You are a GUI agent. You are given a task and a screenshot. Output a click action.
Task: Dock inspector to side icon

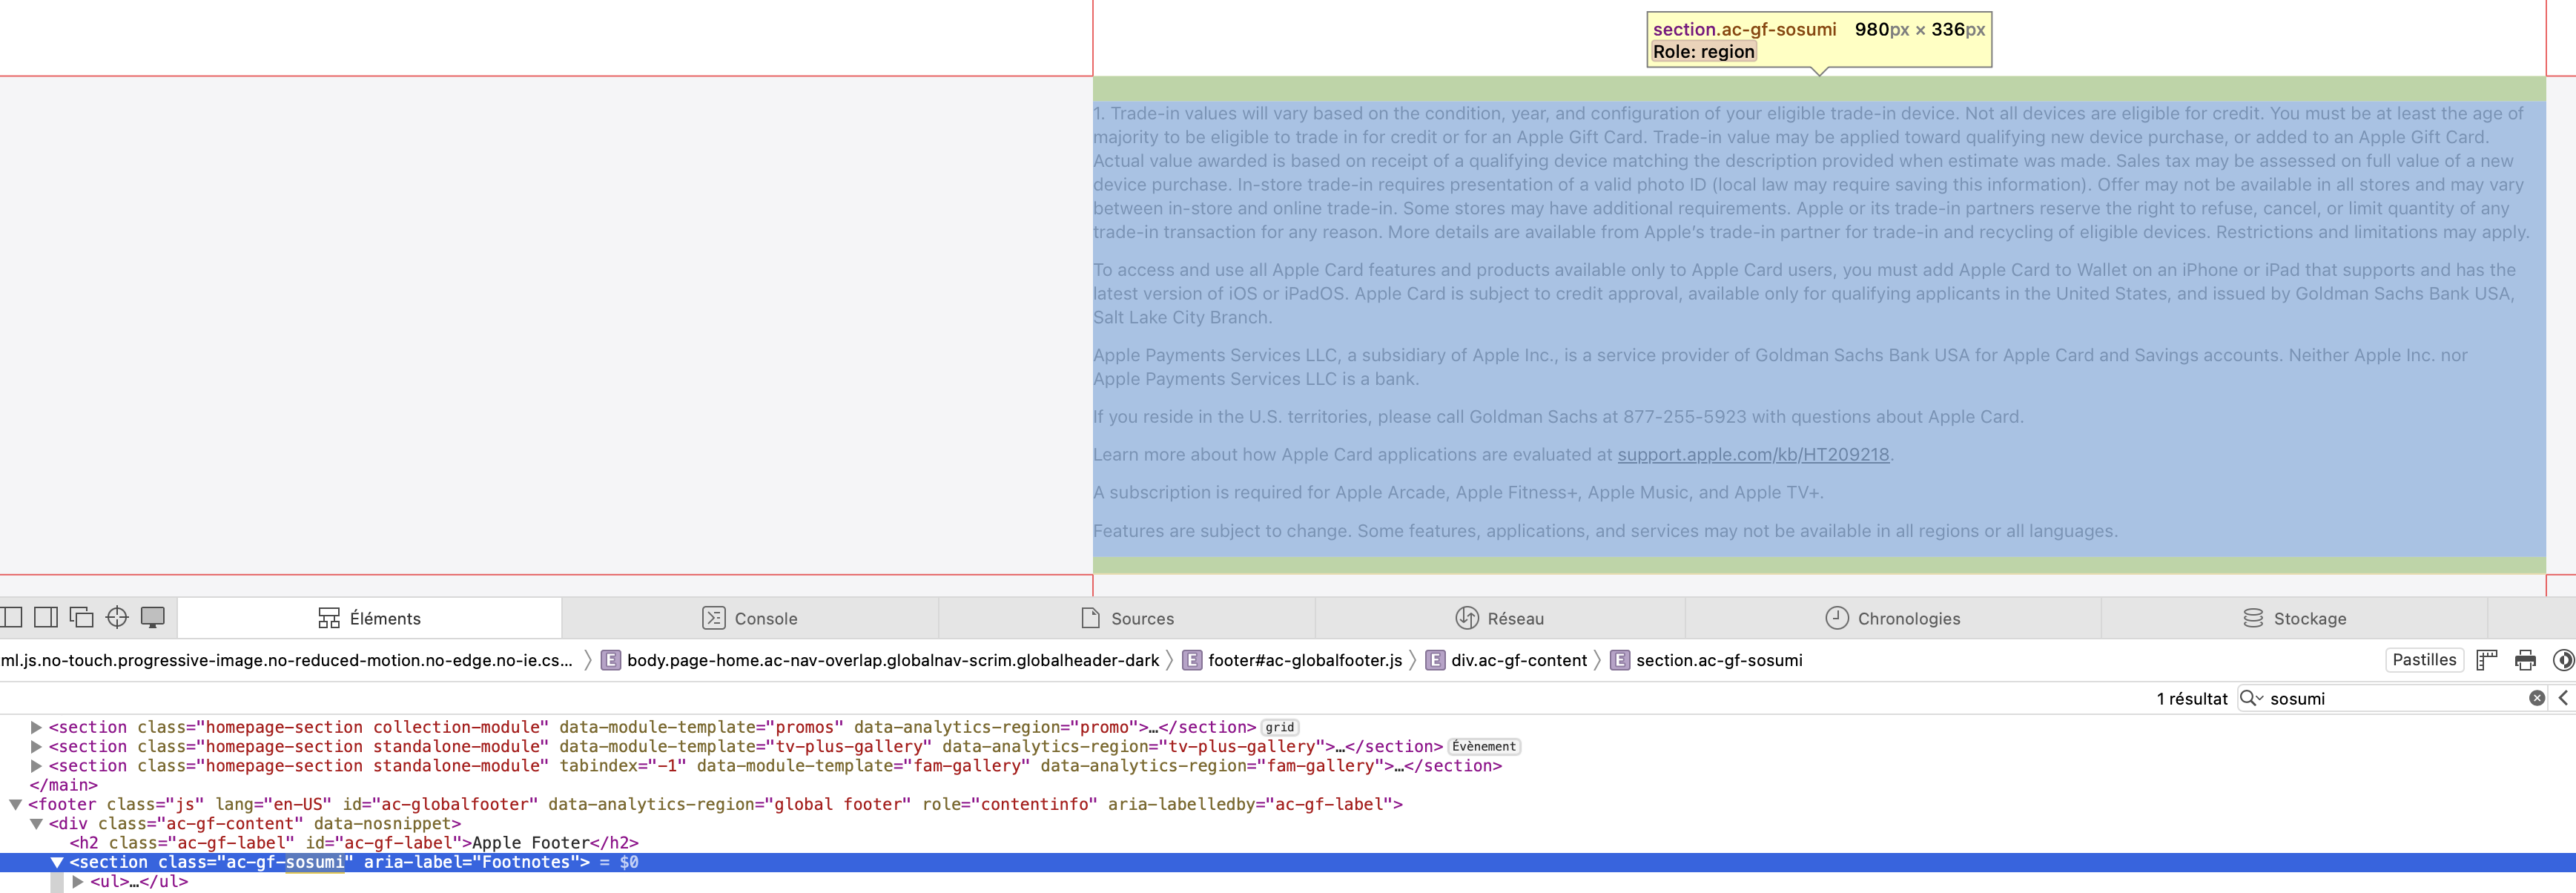[46, 617]
